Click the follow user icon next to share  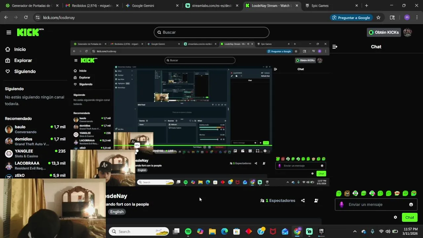tap(316, 201)
